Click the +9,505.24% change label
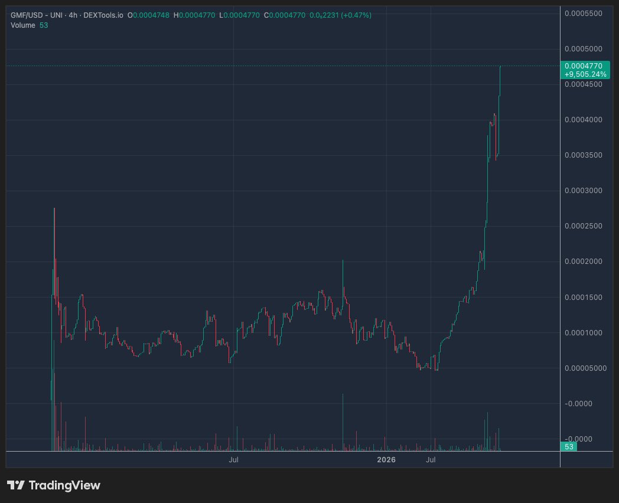This screenshot has width=619, height=503. coord(585,74)
